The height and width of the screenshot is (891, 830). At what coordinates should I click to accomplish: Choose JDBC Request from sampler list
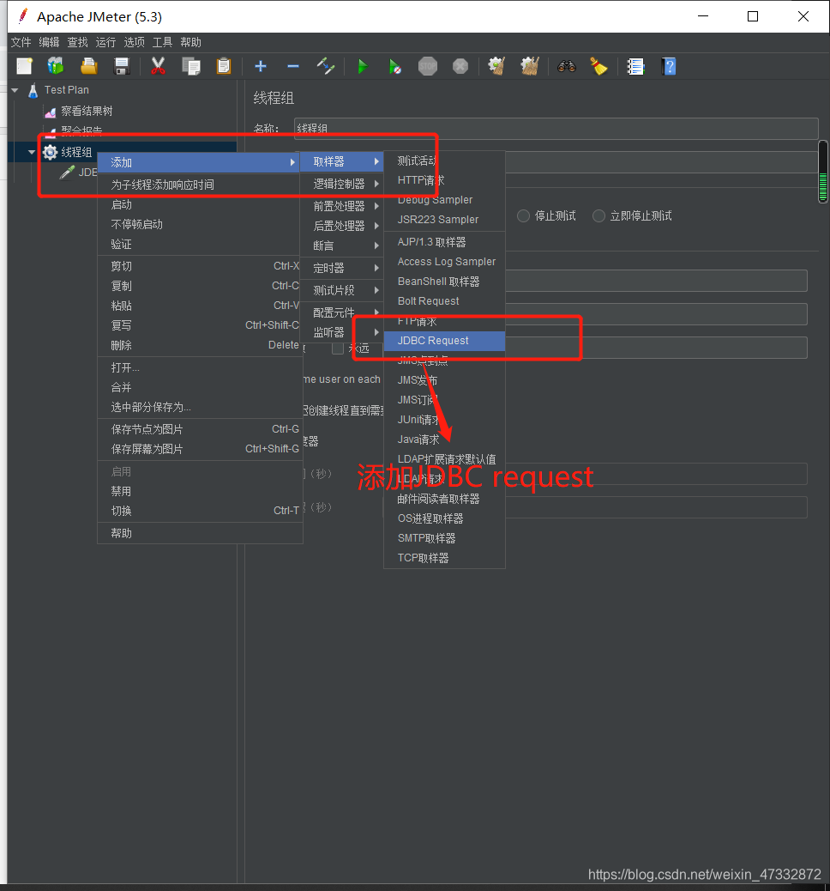(x=444, y=341)
